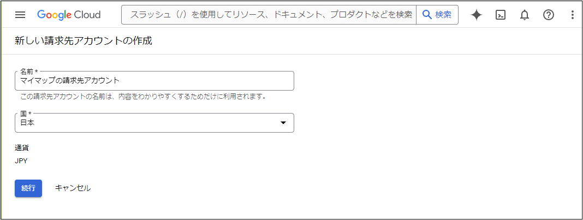Click the helper text below name field

click(x=144, y=97)
